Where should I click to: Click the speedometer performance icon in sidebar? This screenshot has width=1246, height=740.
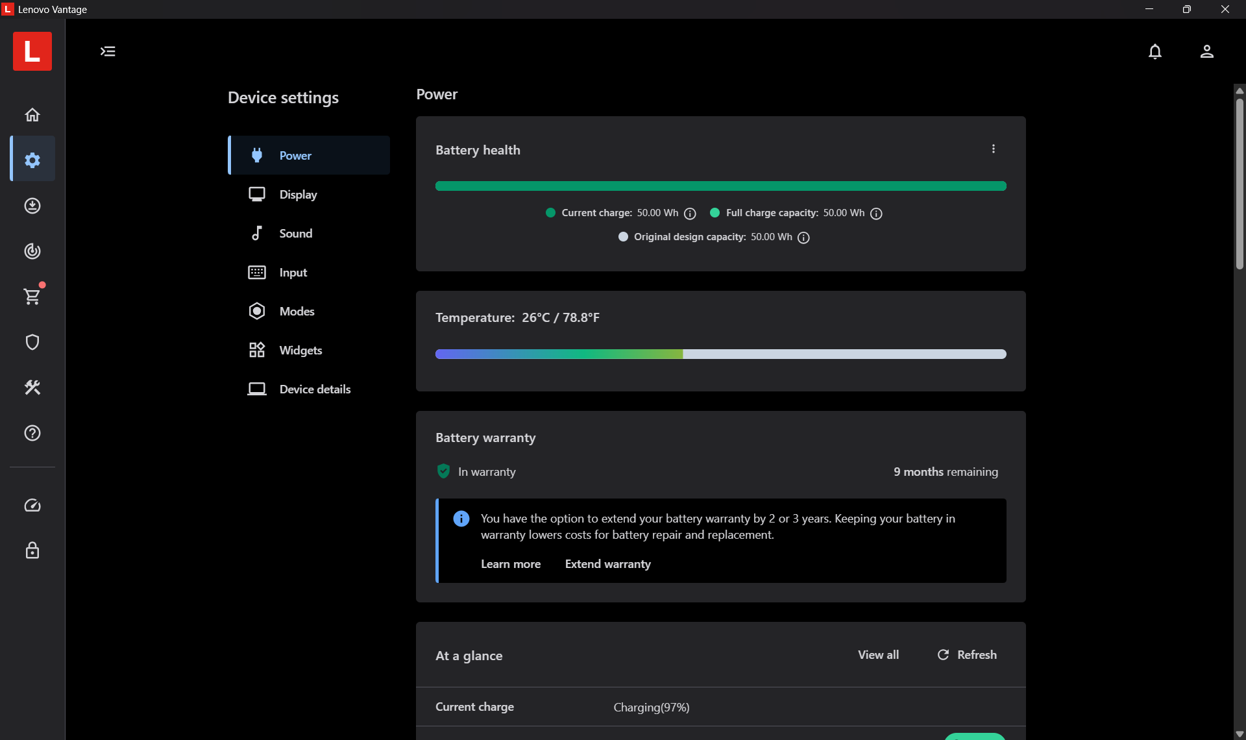[32, 506]
